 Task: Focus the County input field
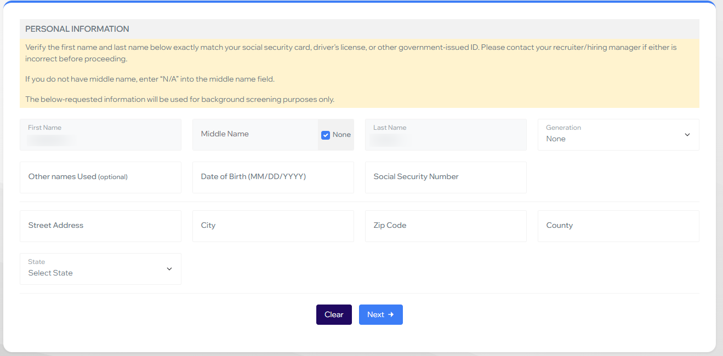pos(618,226)
